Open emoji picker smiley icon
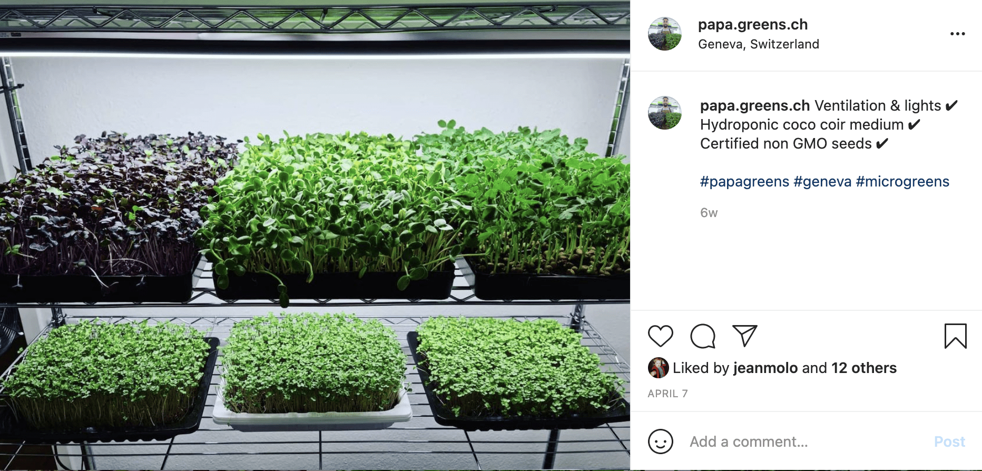982x471 pixels. (x=660, y=441)
